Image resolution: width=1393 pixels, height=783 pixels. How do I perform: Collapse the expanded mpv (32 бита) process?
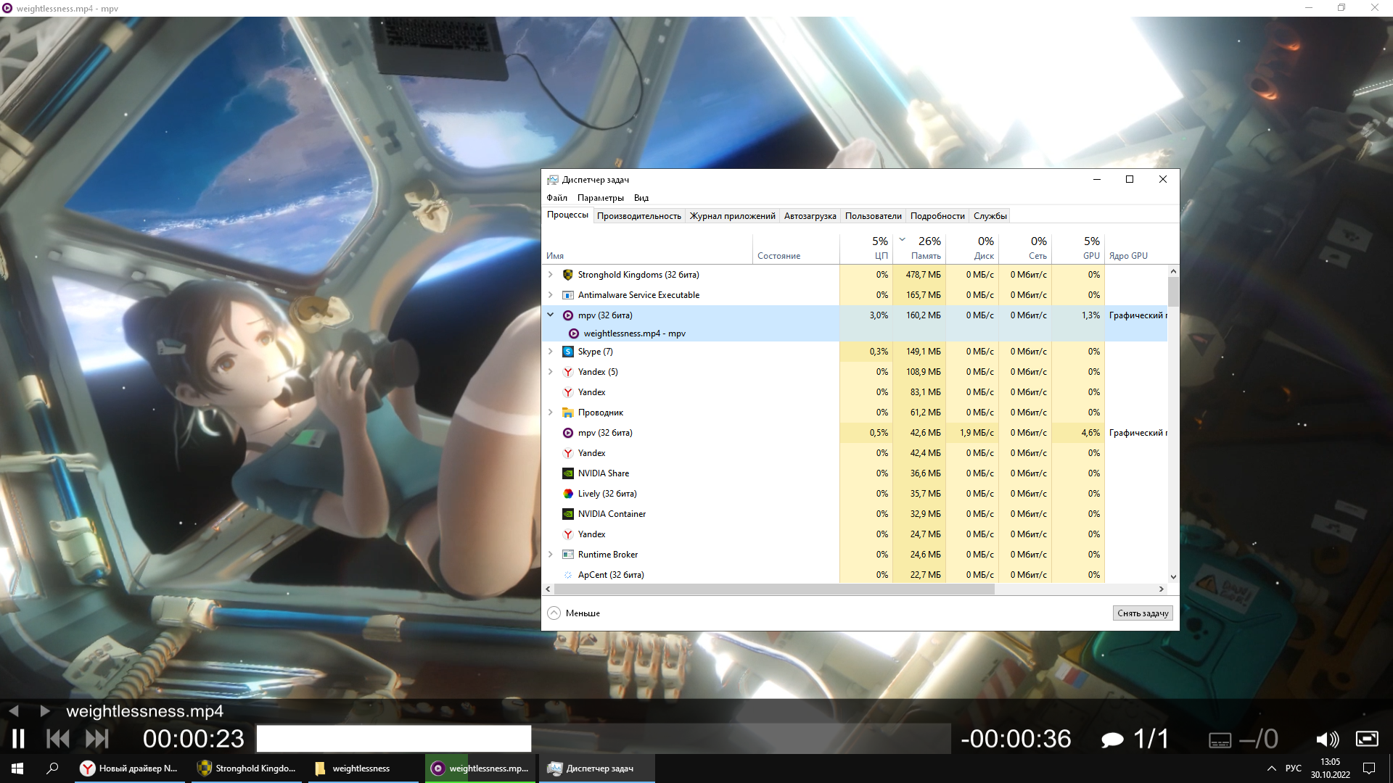tap(550, 315)
